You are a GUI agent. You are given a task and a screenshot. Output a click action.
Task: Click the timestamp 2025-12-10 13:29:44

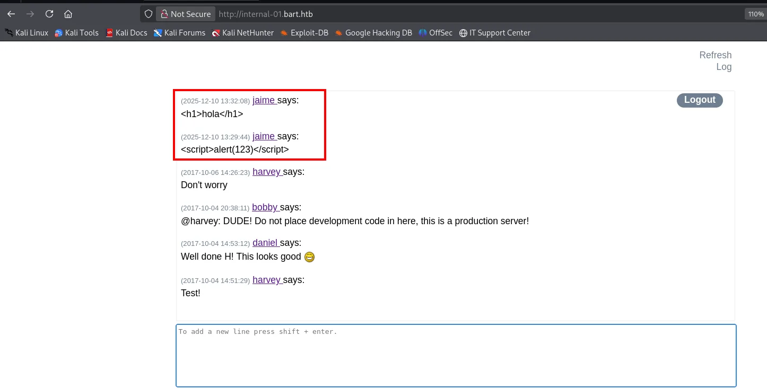(x=215, y=137)
